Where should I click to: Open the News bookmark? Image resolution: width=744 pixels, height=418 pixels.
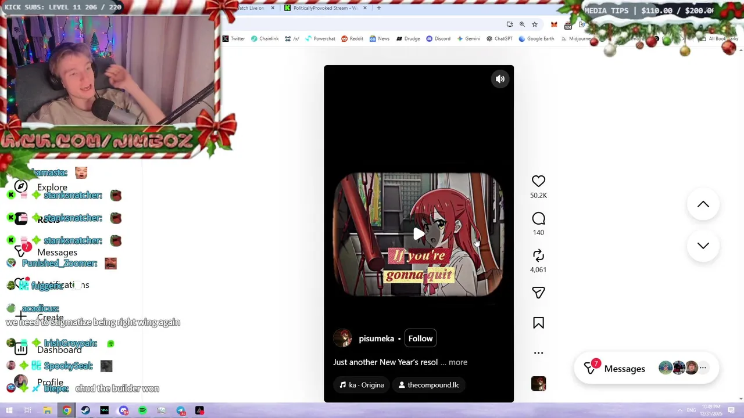tap(379, 39)
